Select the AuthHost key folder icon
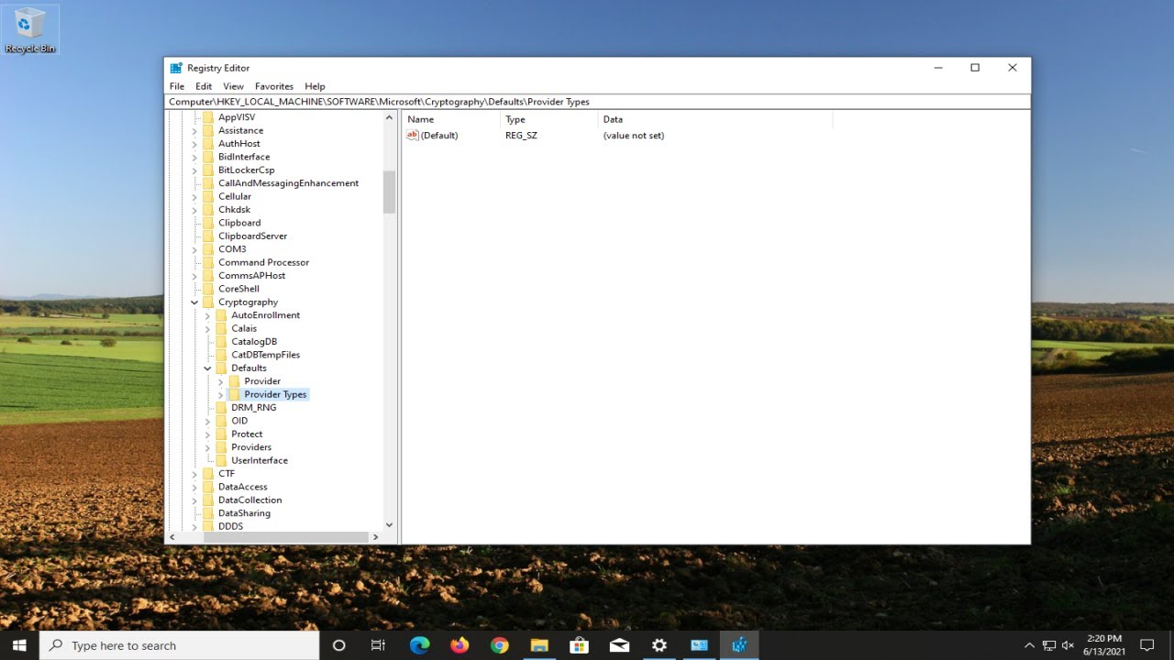This screenshot has height=660, width=1174. [208, 143]
